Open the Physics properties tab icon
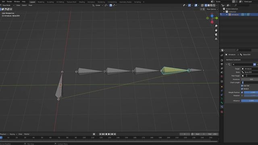Viewport: 258px width, 145px height. [222, 91]
